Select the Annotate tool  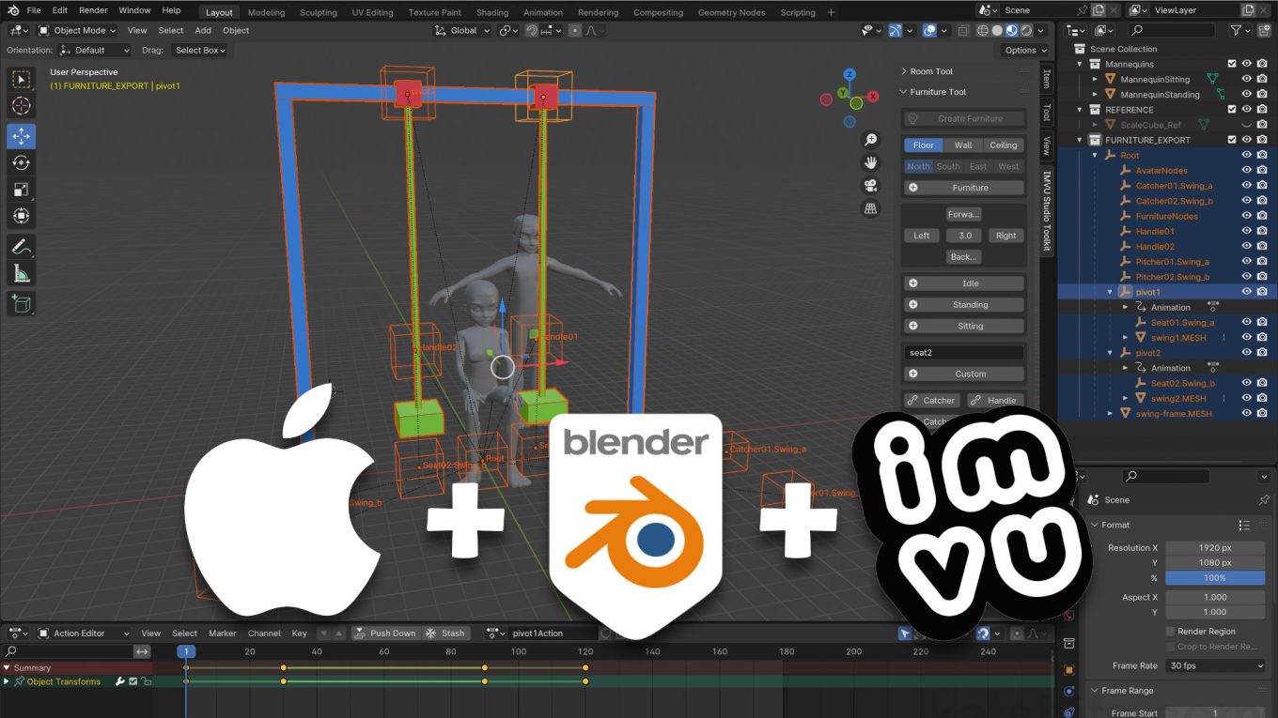[x=21, y=248]
